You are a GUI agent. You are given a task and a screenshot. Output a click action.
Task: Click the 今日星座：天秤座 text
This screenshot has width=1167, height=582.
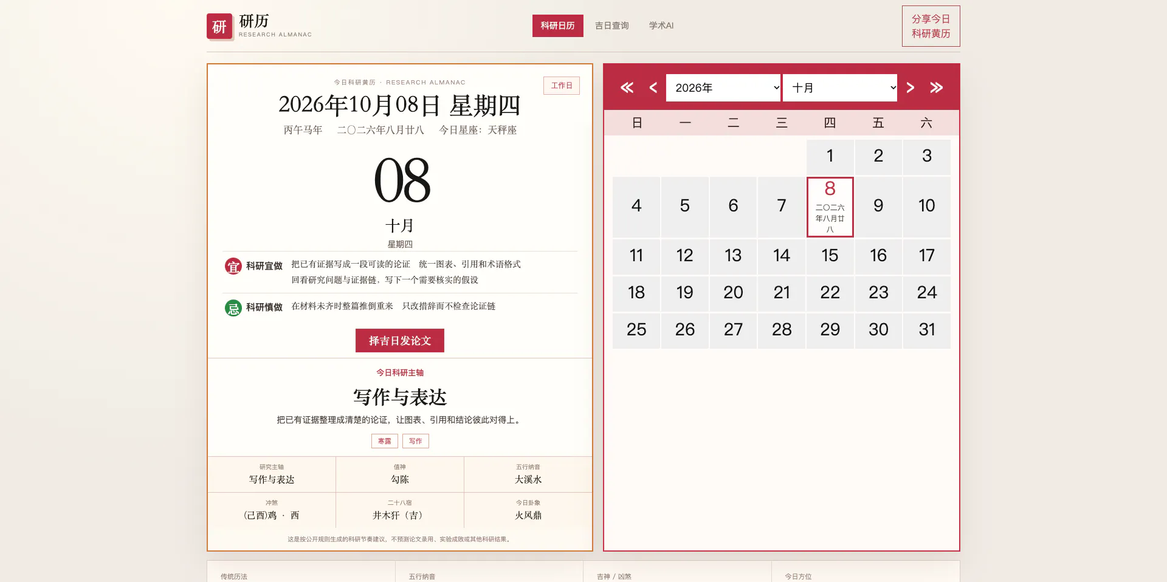pyautogui.click(x=478, y=130)
